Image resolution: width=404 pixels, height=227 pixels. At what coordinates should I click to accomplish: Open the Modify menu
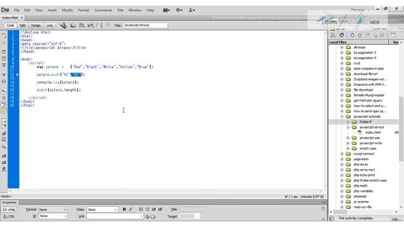click(68, 10)
